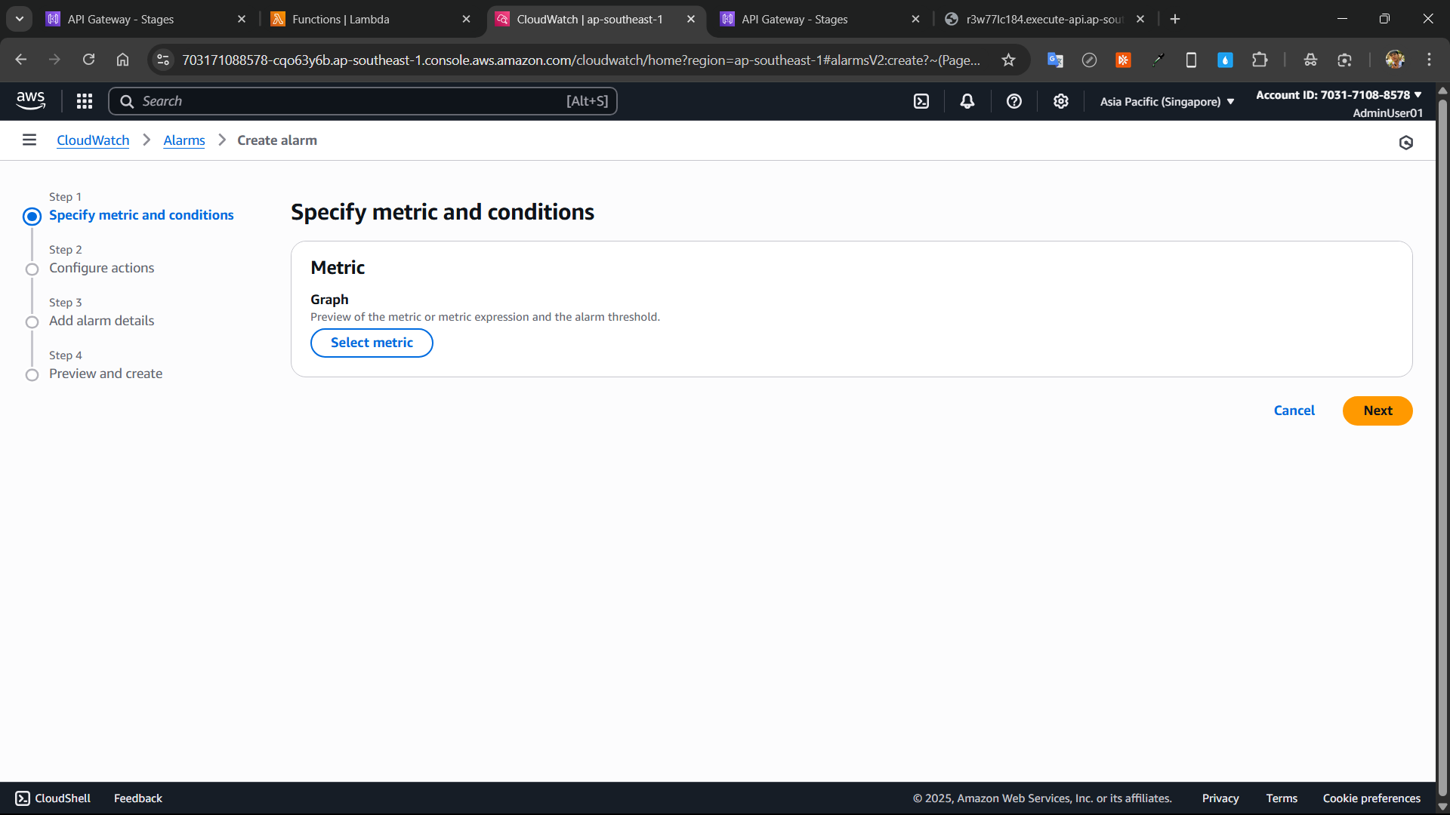Bookmark this page with the star

click(1008, 60)
